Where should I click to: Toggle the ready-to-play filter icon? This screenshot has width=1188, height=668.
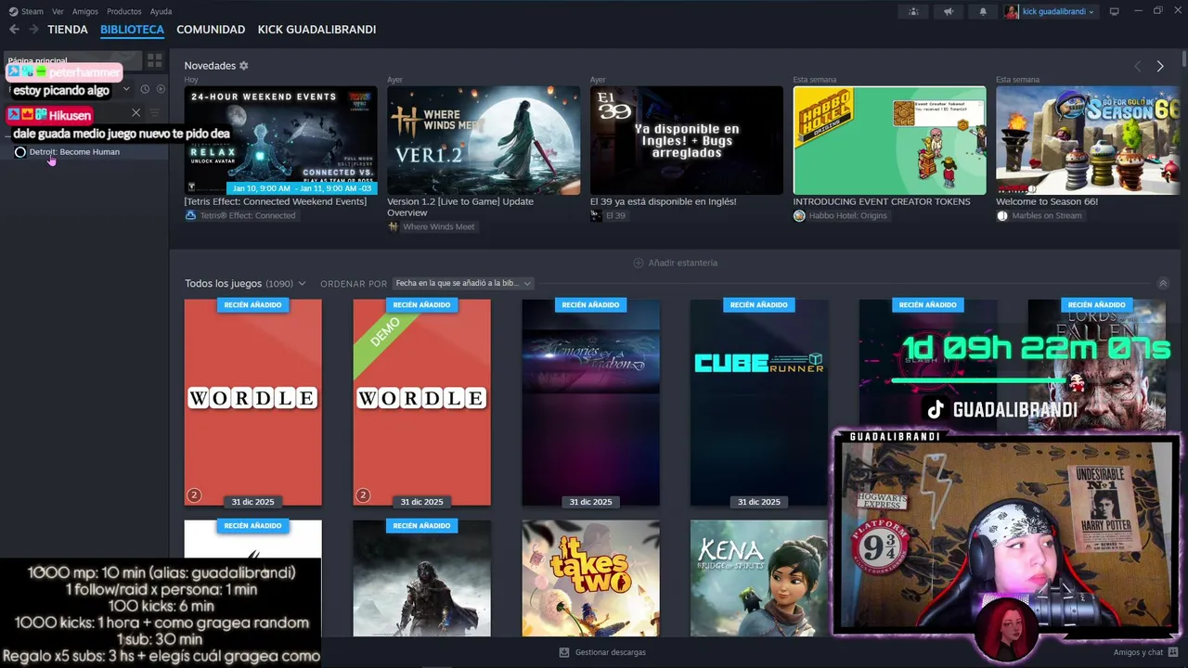[x=161, y=89]
